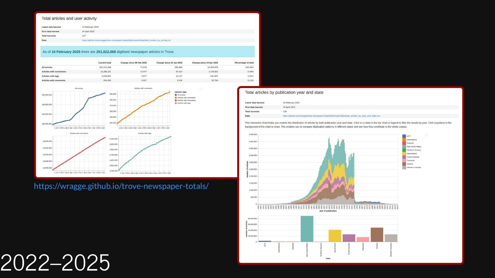Click the 'Articles with comments' table row label
This screenshot has width=495, height=278.
[53, 81]
